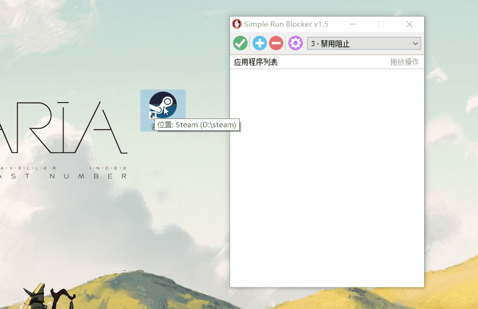
Task: Click the Simple Run Blocker v1.5 title text
Action: click(x=286, y=24)
